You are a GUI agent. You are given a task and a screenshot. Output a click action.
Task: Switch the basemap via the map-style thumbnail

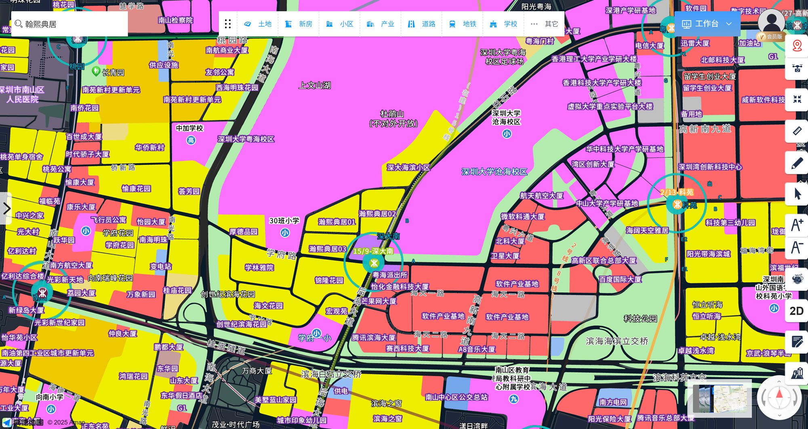(x=719, y=398)
